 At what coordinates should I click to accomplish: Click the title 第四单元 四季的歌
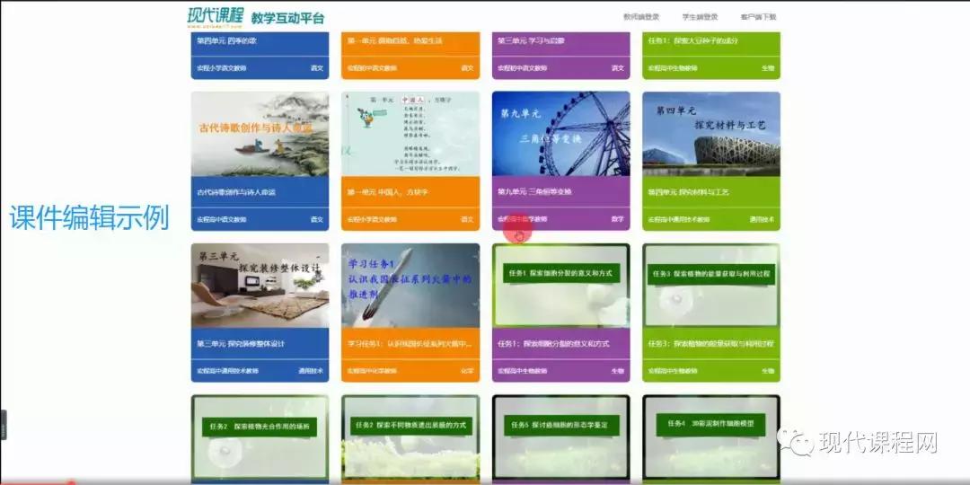[x=226, y=40]
